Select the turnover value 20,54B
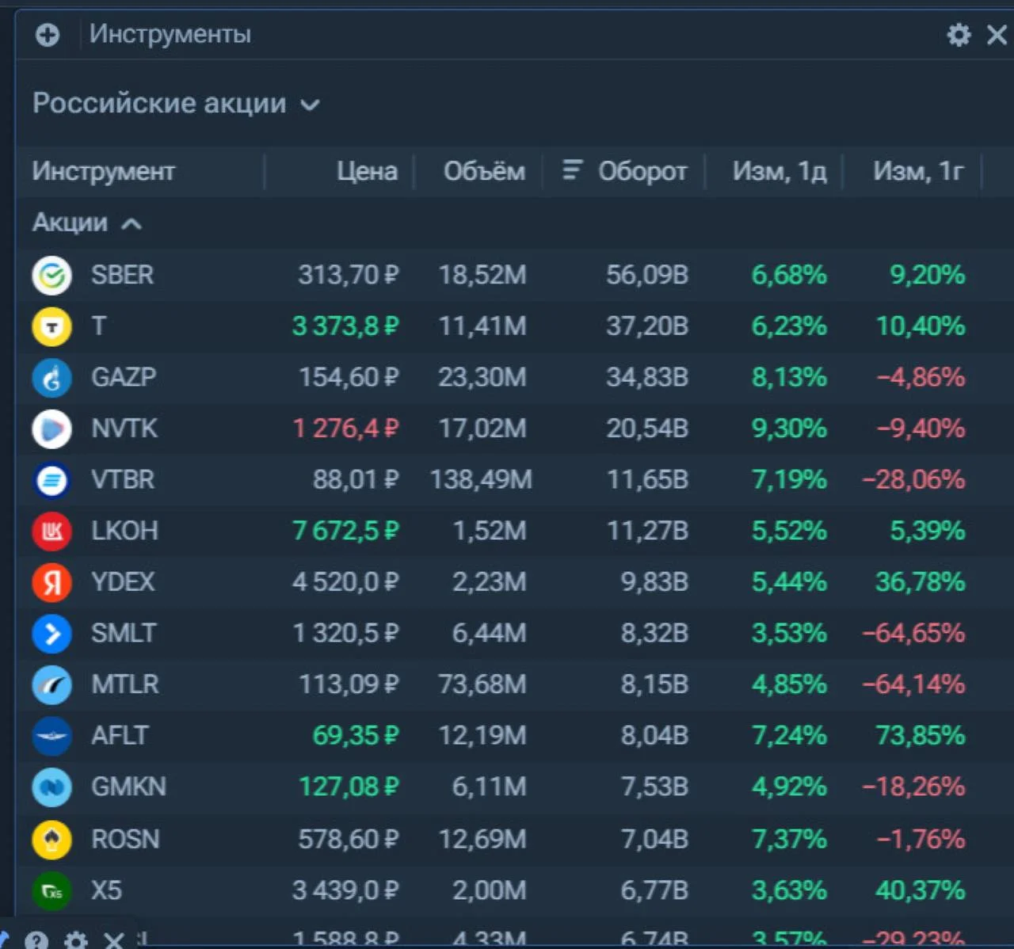 [647, 428]
